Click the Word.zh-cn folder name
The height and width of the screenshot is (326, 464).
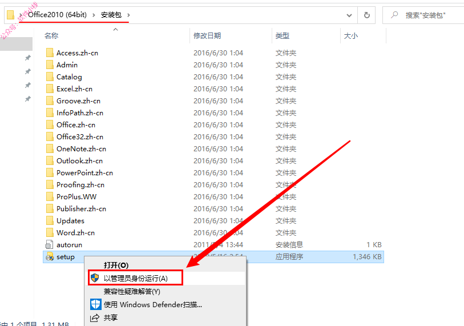[x=76, y=233]
